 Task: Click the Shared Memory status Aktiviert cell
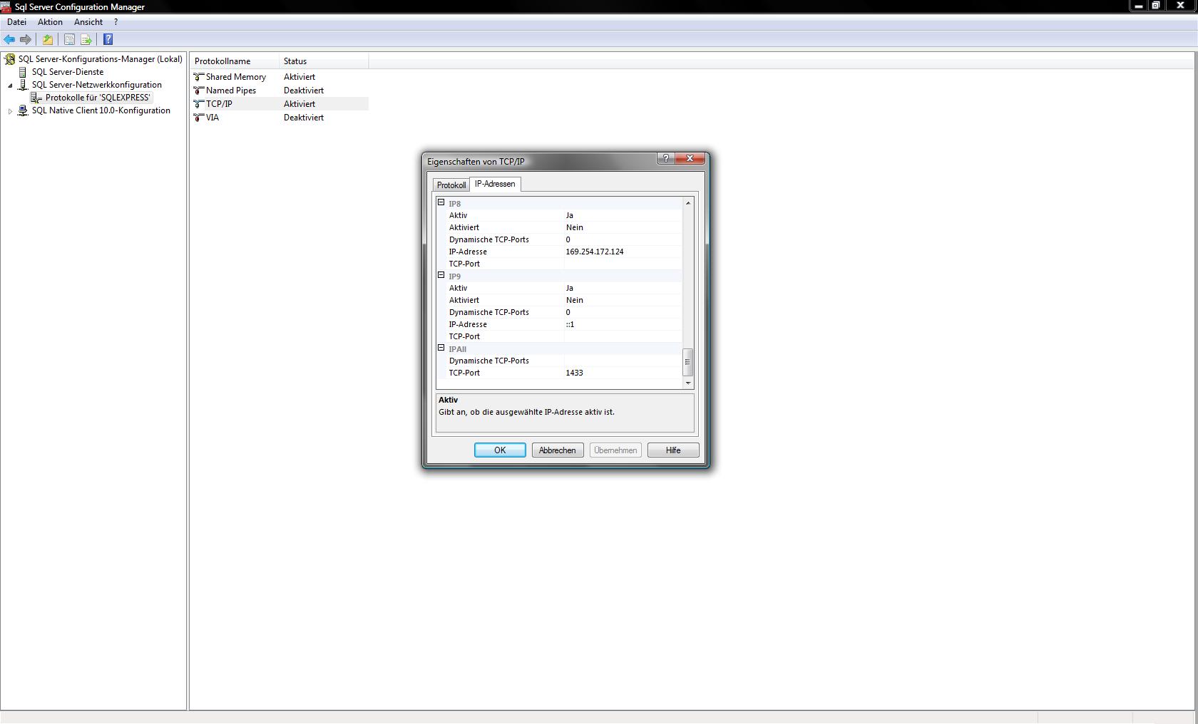point(299,77)
